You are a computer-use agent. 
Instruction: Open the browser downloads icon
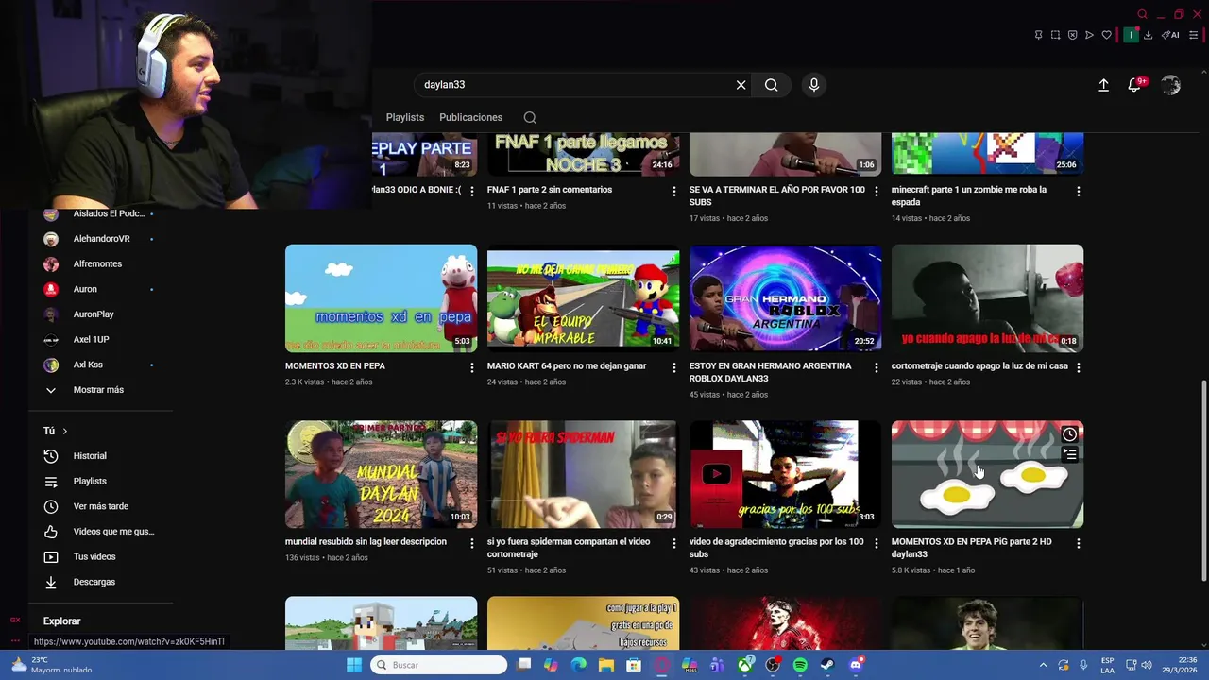coord(1148,35)
